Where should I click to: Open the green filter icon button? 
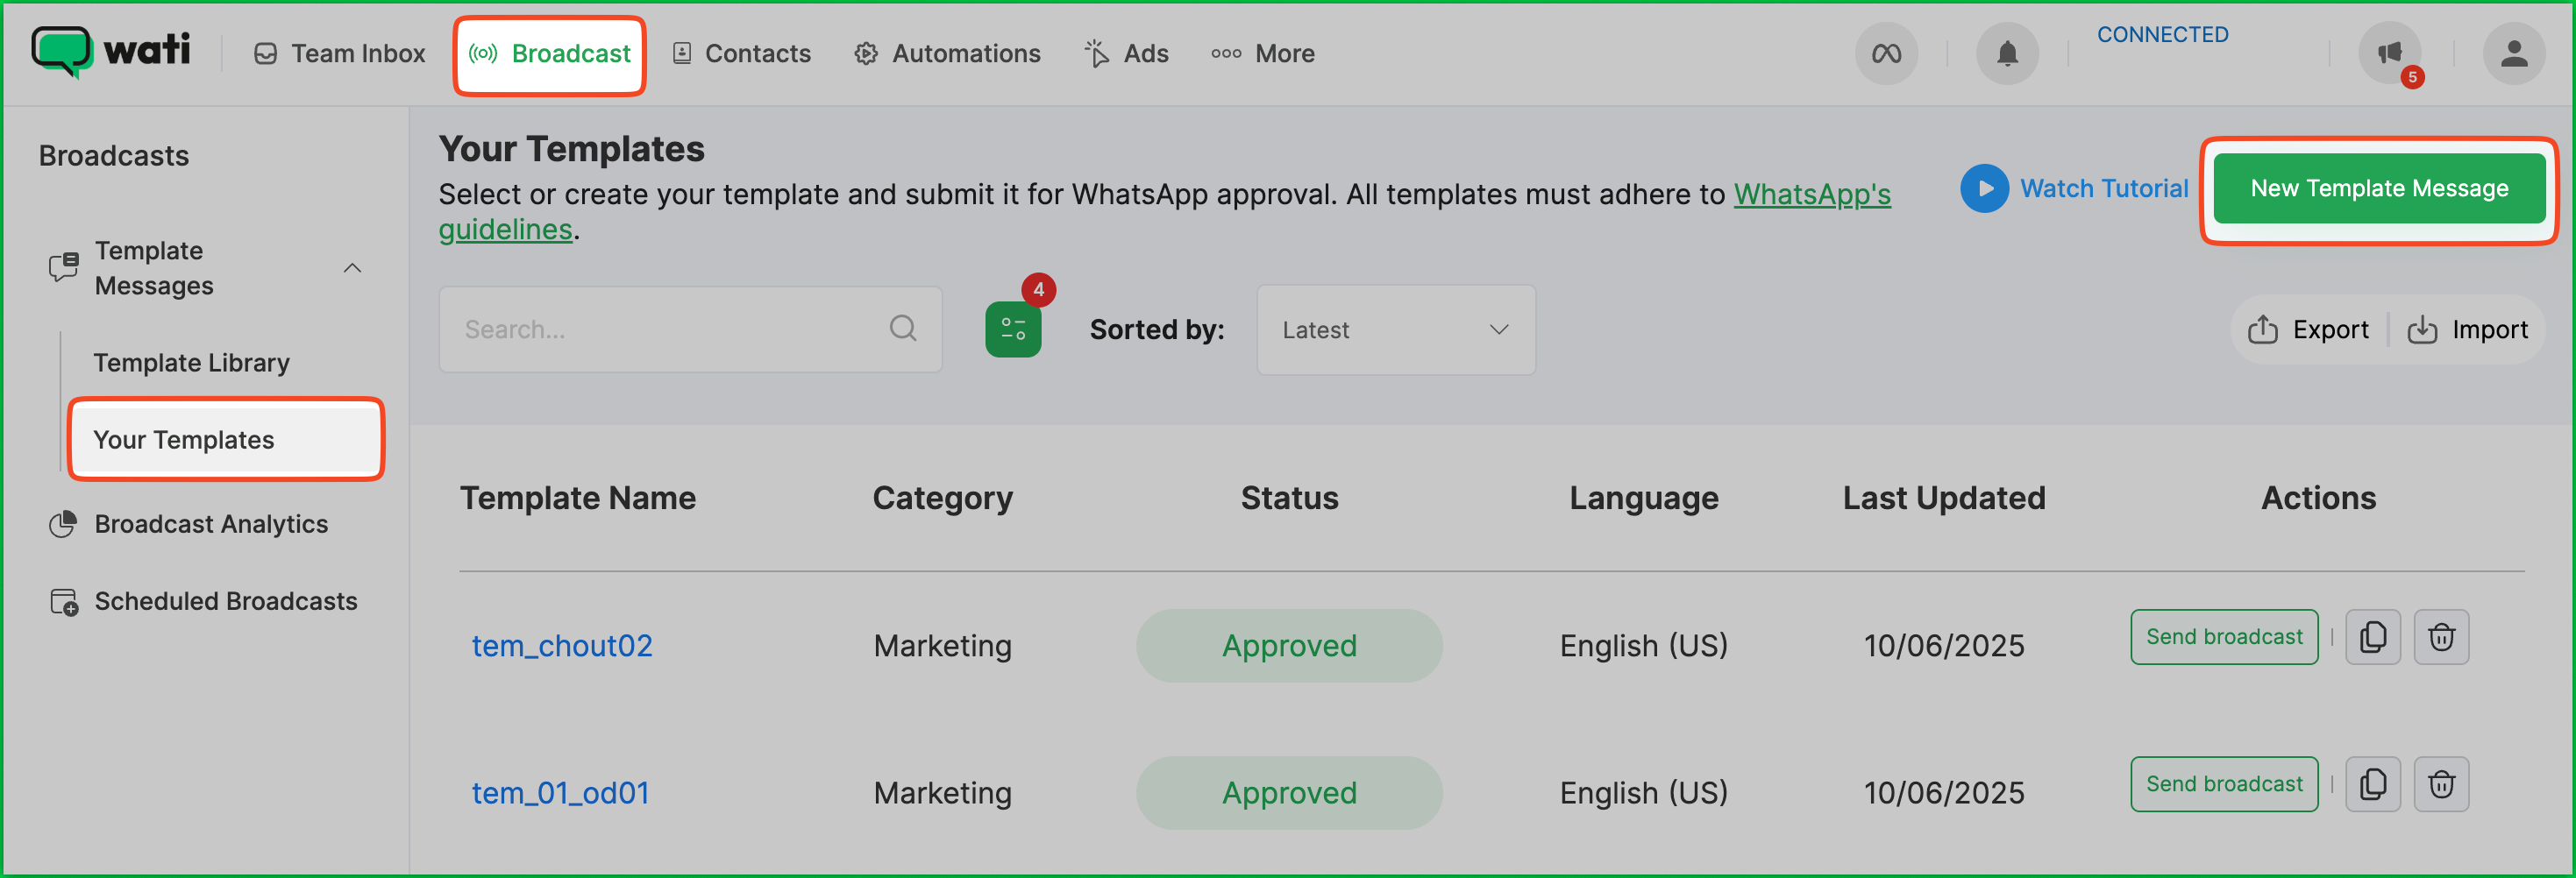coord(1012,329)
